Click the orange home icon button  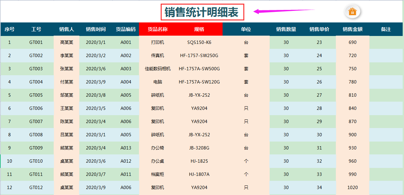tap(352, 12)
